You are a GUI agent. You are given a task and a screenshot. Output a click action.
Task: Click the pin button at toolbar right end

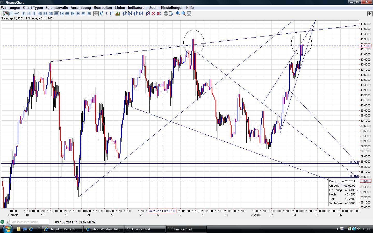(370, 13)
